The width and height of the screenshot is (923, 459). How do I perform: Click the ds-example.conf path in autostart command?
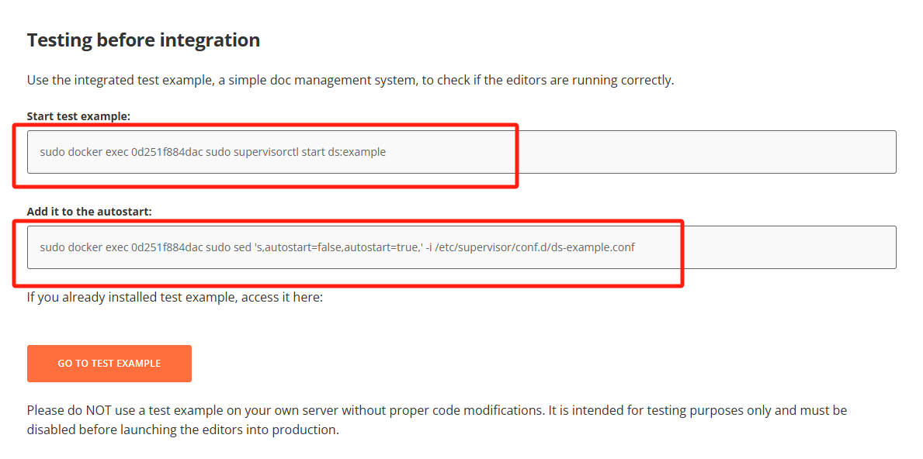tap(536, 247)
